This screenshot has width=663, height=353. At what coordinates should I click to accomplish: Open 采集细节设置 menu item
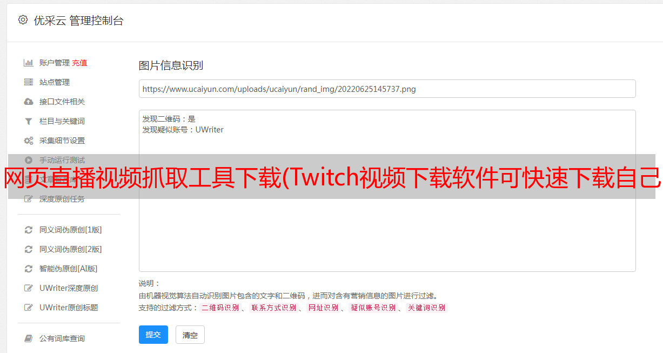[62, 141]
